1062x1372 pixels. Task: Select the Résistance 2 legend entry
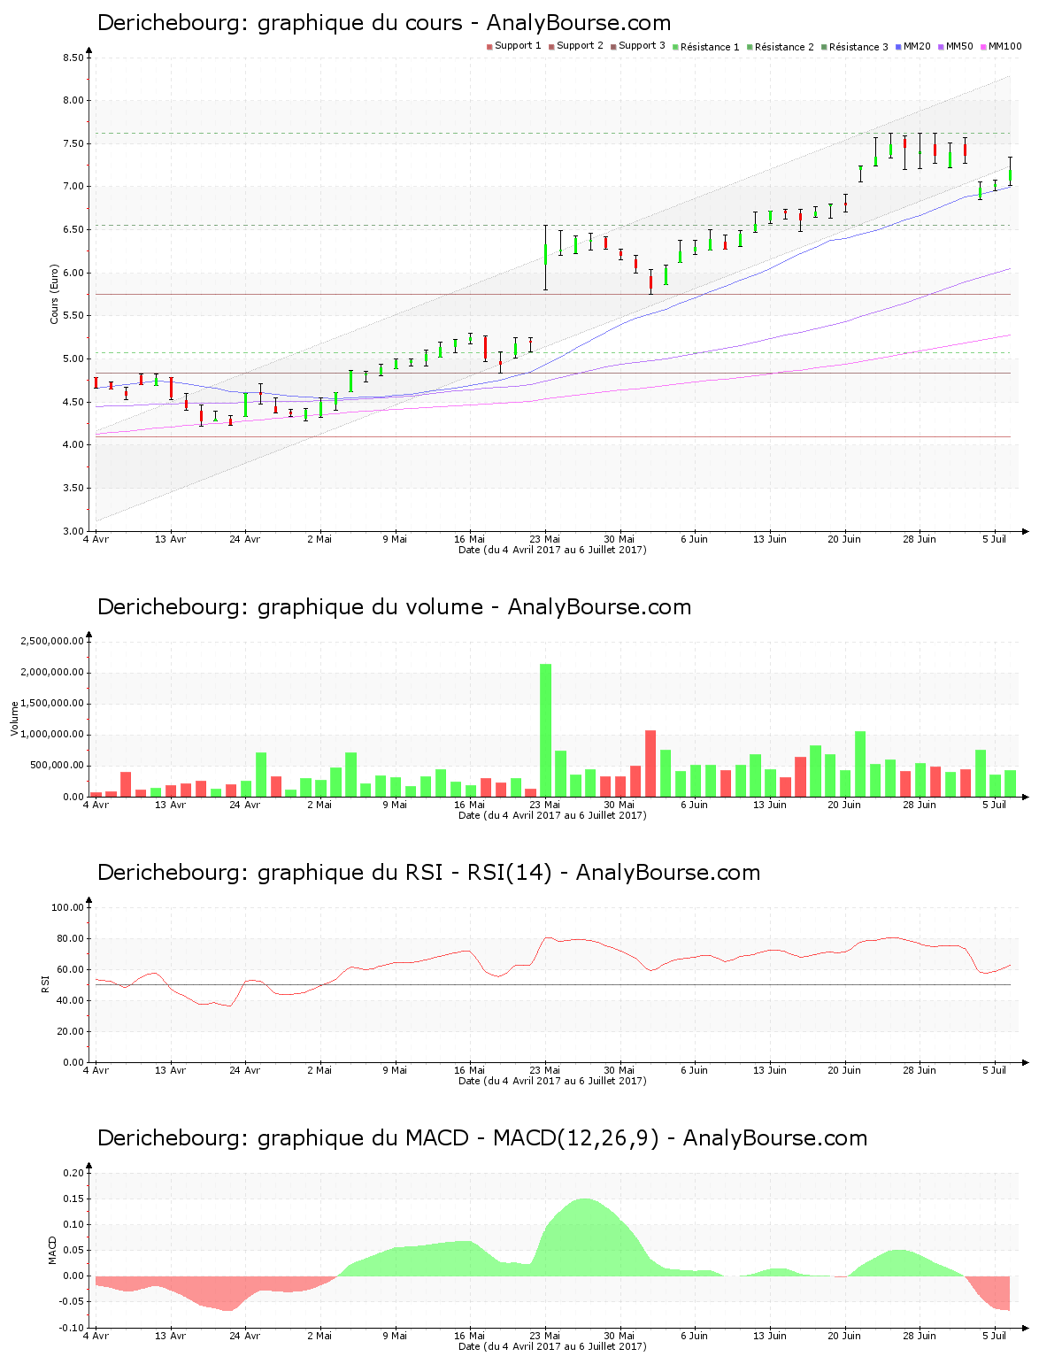[x=780, y=47]
